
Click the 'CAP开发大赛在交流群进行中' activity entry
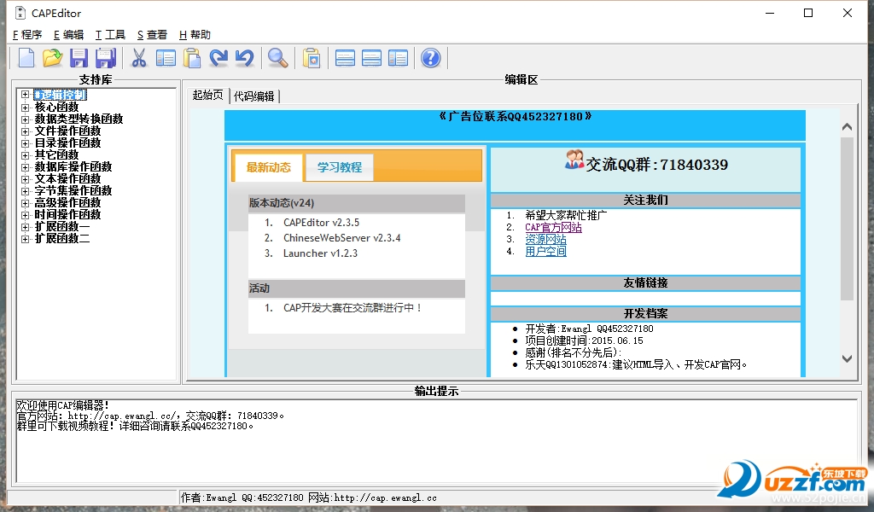click(353, 307)
